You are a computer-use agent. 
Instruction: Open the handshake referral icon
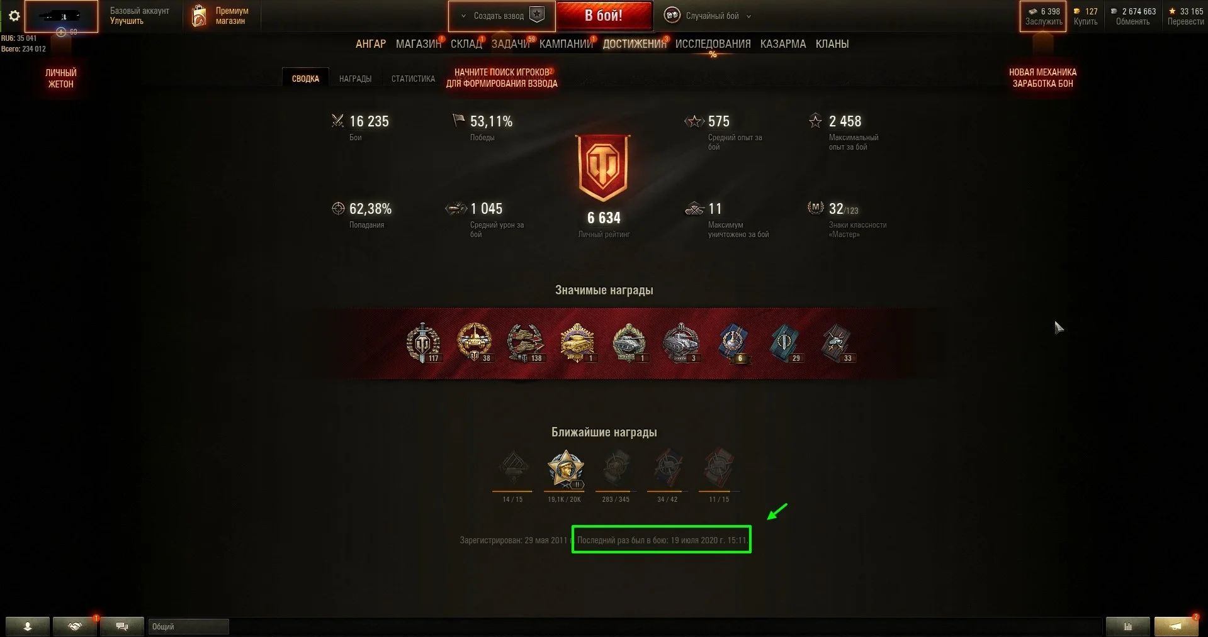[75, 626]
